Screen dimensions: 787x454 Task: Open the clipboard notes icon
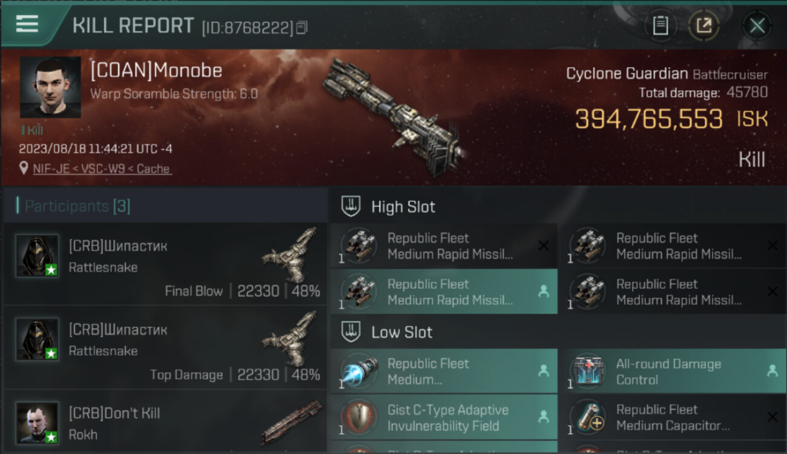(660, 25)
